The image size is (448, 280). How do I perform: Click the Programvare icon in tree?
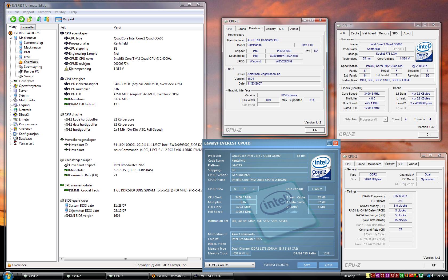point(16,124)
